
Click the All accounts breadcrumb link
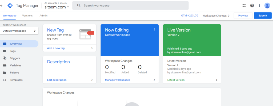pos(51,3)
